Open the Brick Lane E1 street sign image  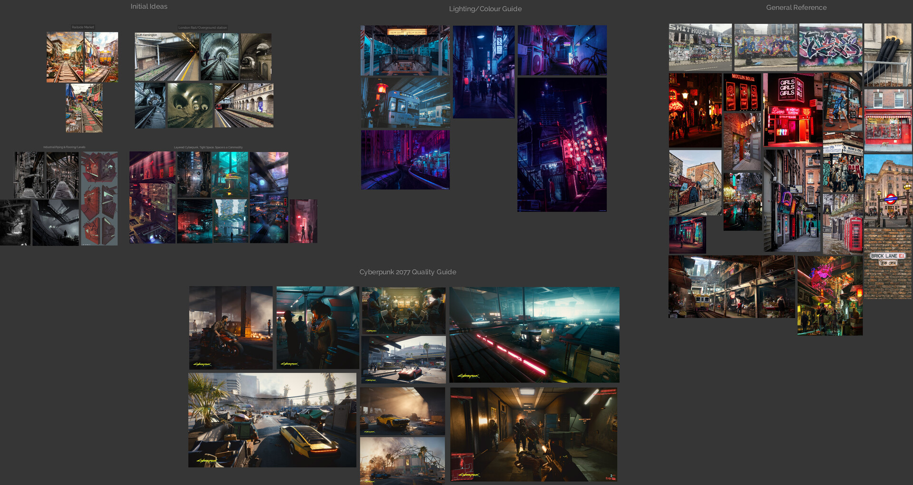(887, 255)
